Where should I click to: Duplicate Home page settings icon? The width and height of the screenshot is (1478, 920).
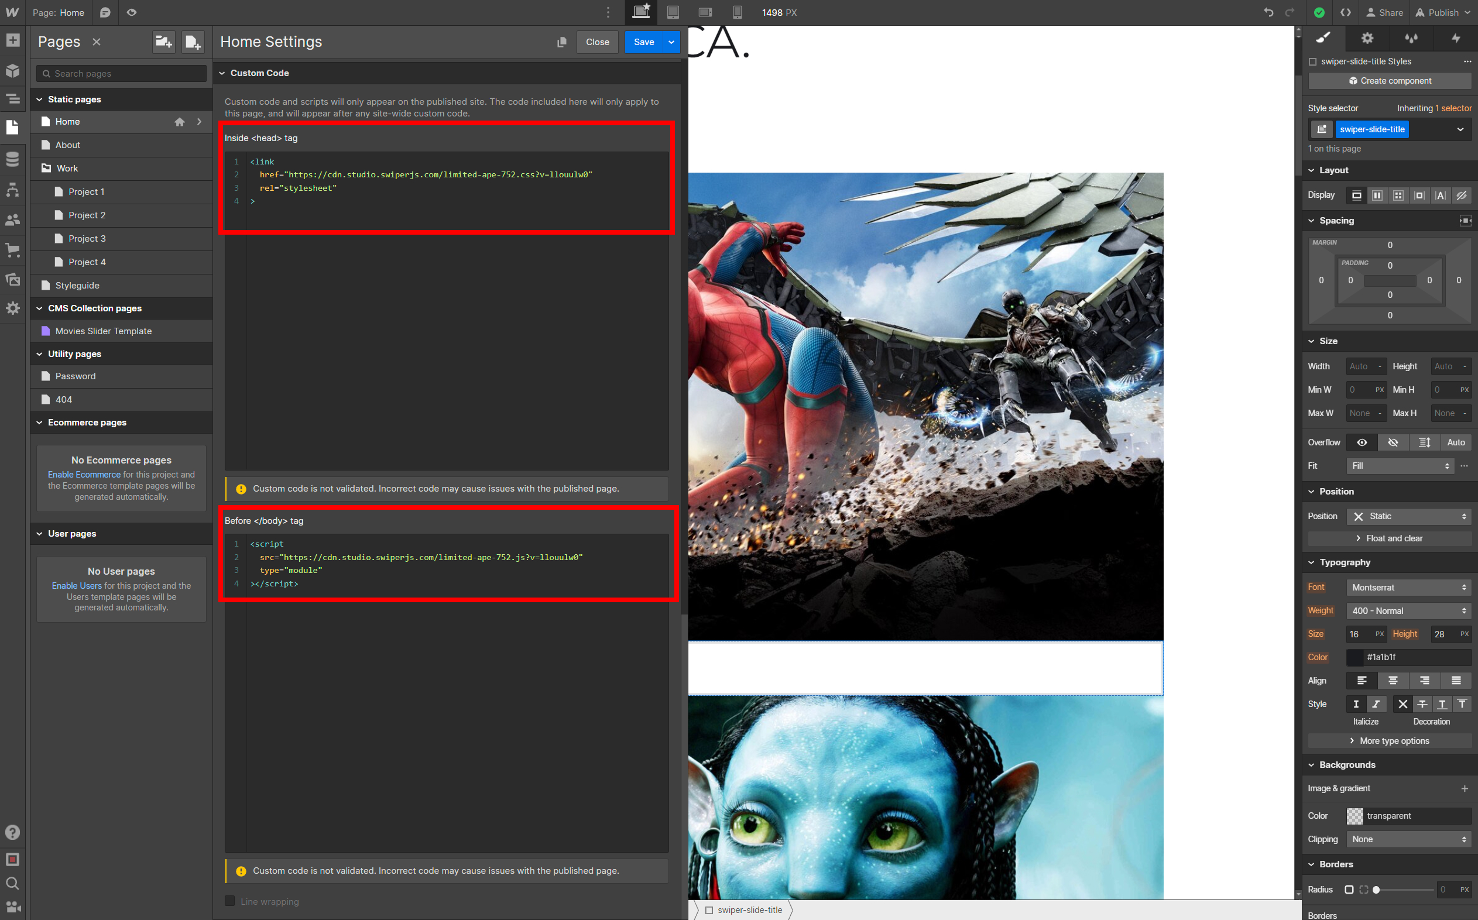click(x=561, y=42)
